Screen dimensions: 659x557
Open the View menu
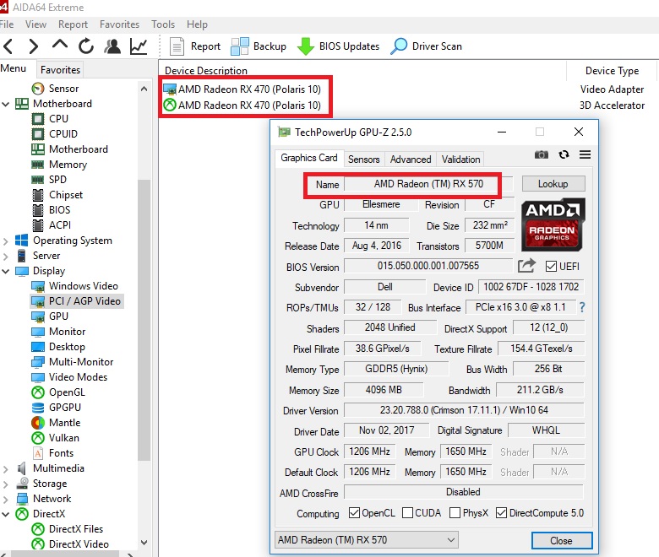click(35, 24)
